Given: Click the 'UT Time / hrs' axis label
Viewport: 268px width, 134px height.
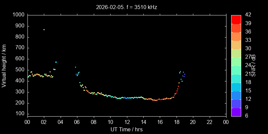Looking at the screenshot, I should 126,129.
